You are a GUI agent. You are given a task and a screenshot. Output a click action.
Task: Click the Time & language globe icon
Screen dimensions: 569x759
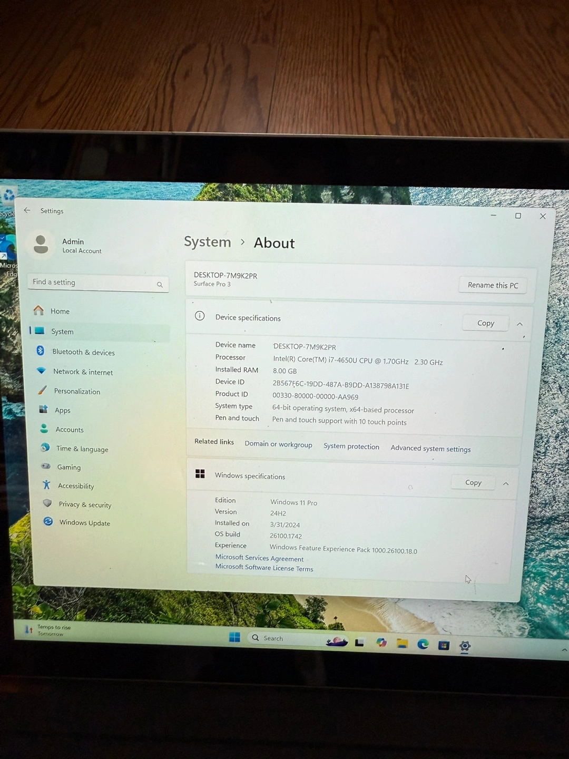pos(45,447)
